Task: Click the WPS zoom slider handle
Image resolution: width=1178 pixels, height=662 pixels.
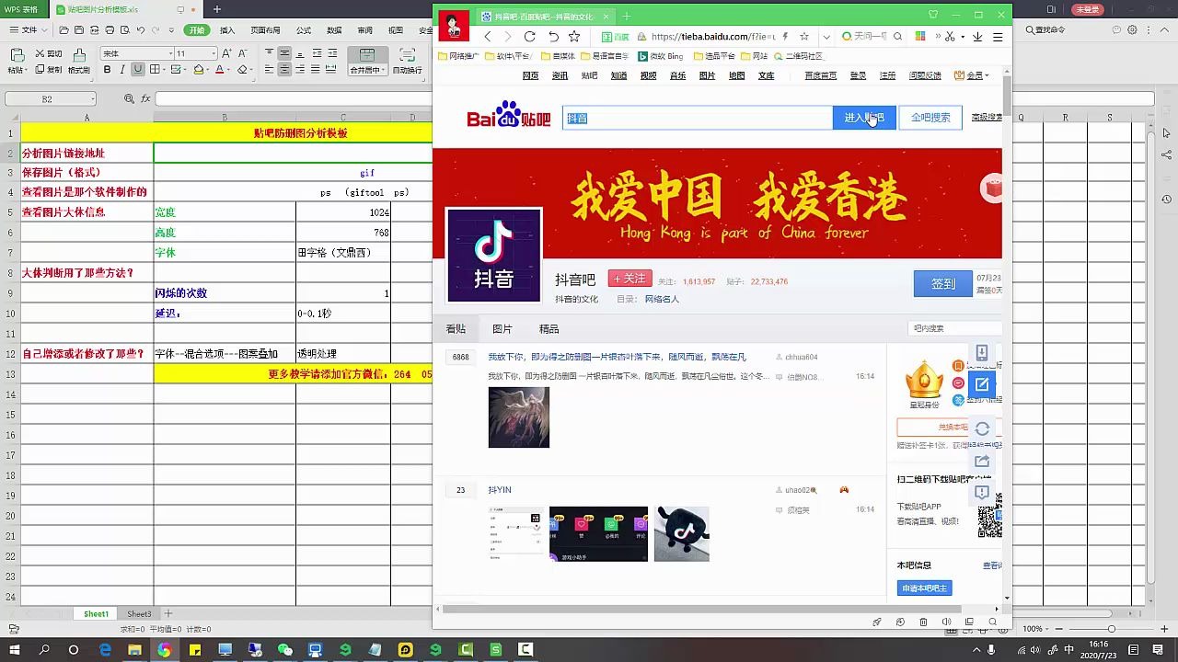Action: point(1111,629)
